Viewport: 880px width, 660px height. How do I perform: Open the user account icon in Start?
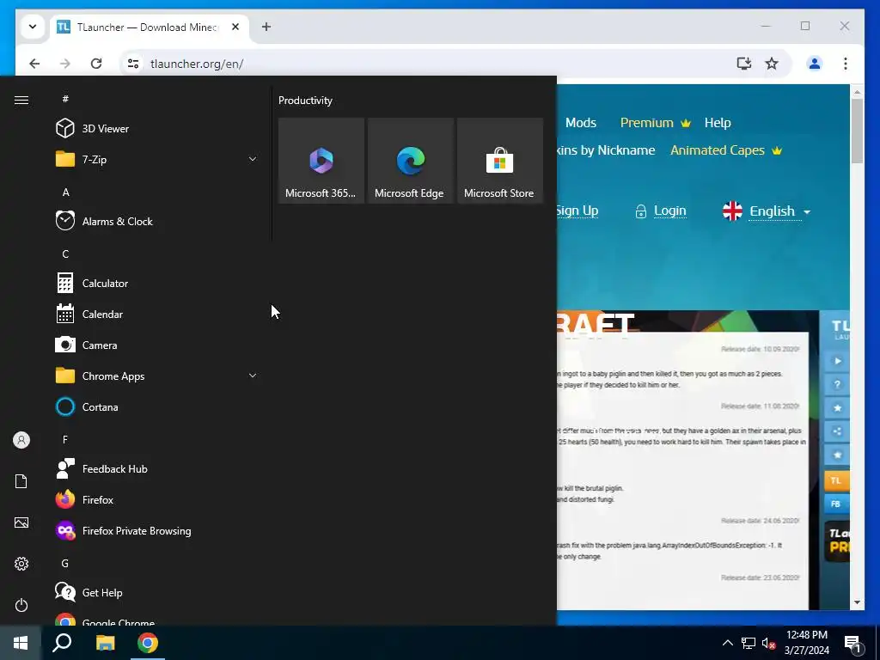point(21,440)
